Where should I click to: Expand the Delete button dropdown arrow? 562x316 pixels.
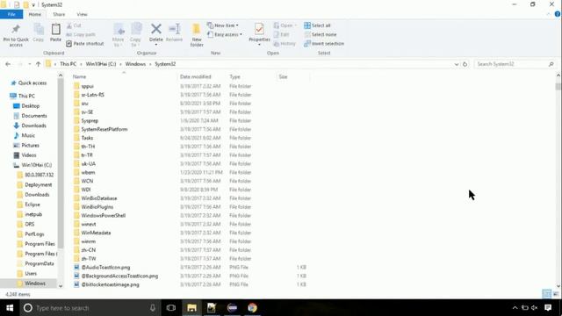[156, 45]
